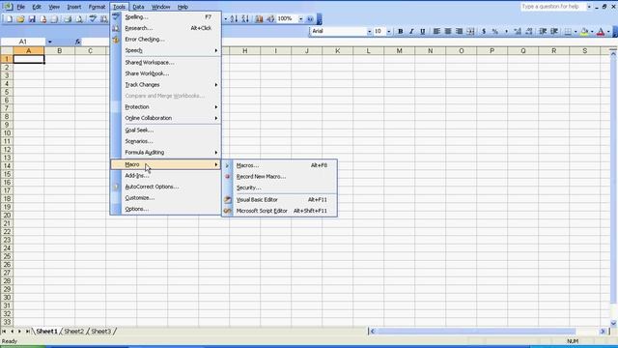Toggle Bold formatting

tap(400, 31)
